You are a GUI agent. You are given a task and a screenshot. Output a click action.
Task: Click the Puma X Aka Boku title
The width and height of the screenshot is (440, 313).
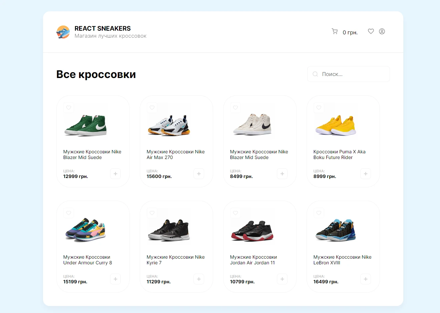340,155
